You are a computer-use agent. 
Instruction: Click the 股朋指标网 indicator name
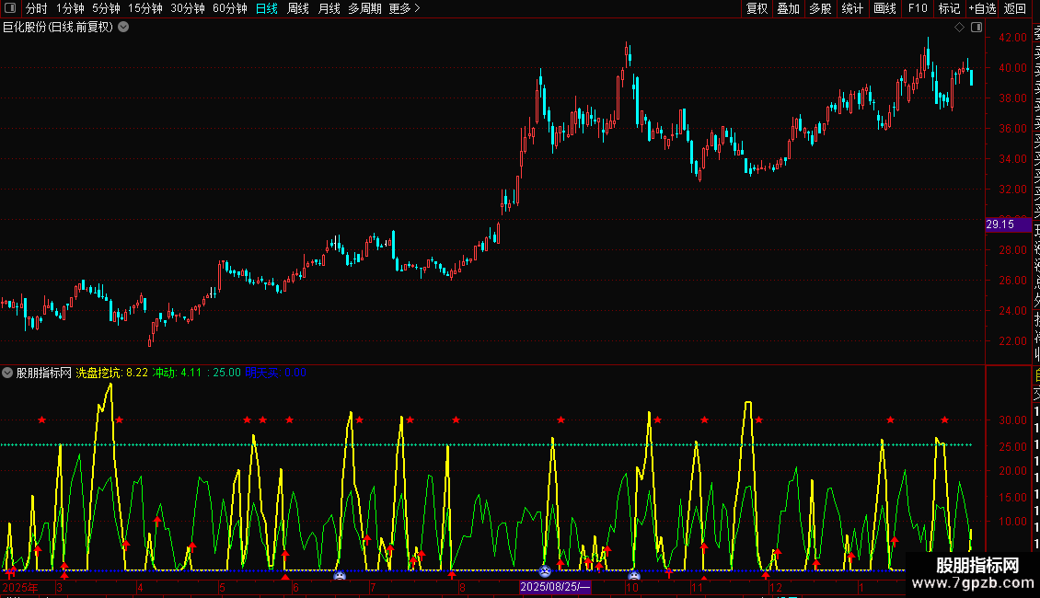pos(44,373)
